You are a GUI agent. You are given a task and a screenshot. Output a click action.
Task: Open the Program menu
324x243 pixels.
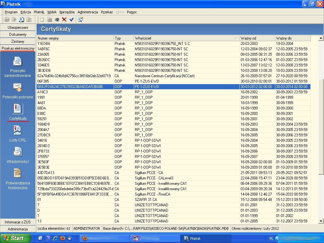coord(11,12)
